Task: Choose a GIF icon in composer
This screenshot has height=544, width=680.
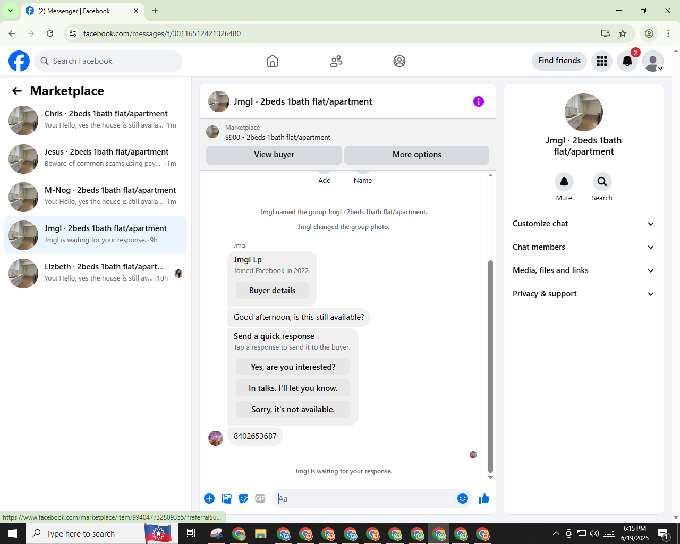Action: click(x=260, y=498)
